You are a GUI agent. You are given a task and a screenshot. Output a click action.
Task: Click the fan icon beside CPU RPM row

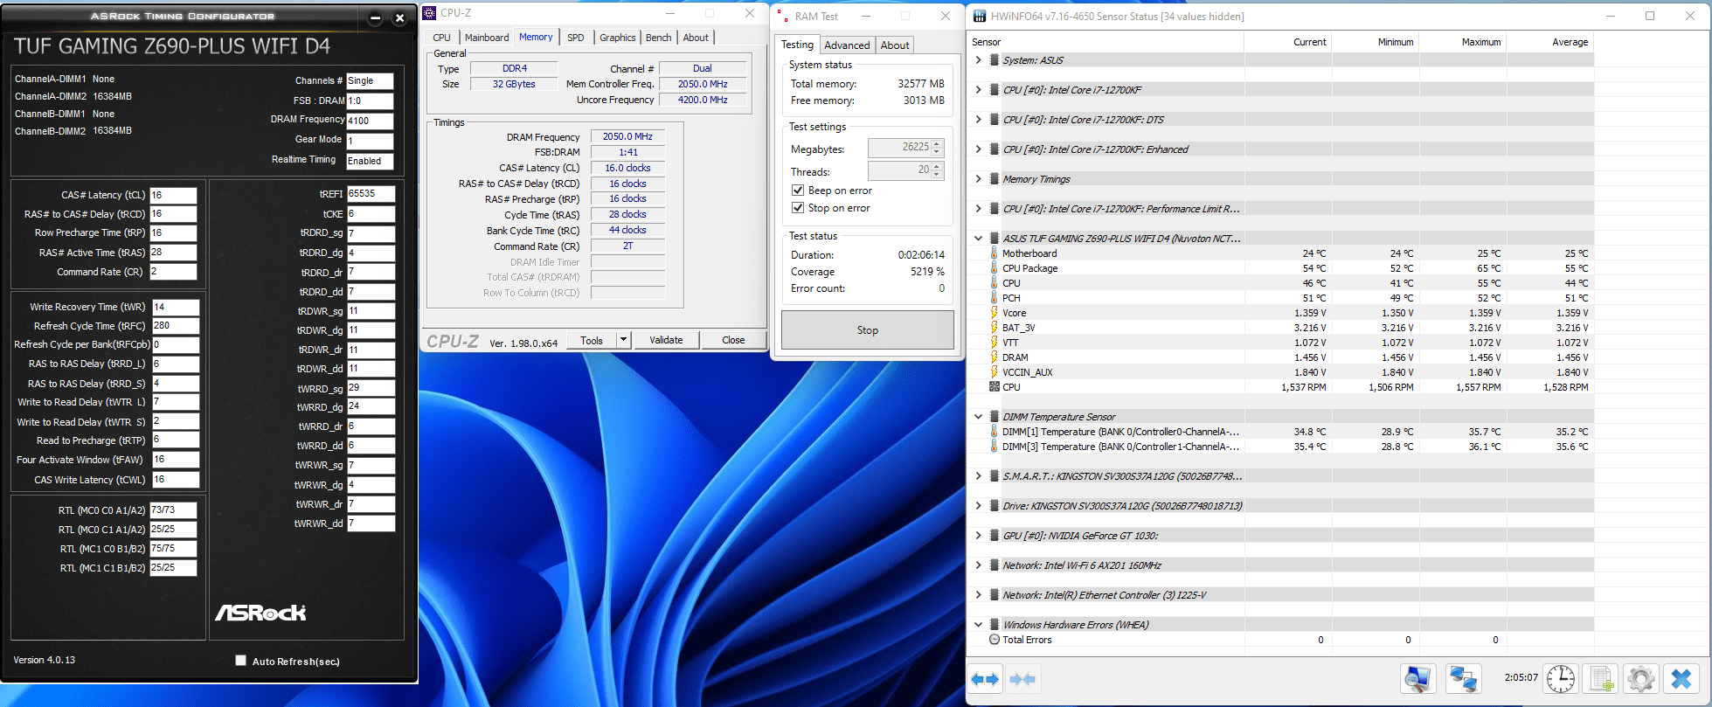pos(995,387)
